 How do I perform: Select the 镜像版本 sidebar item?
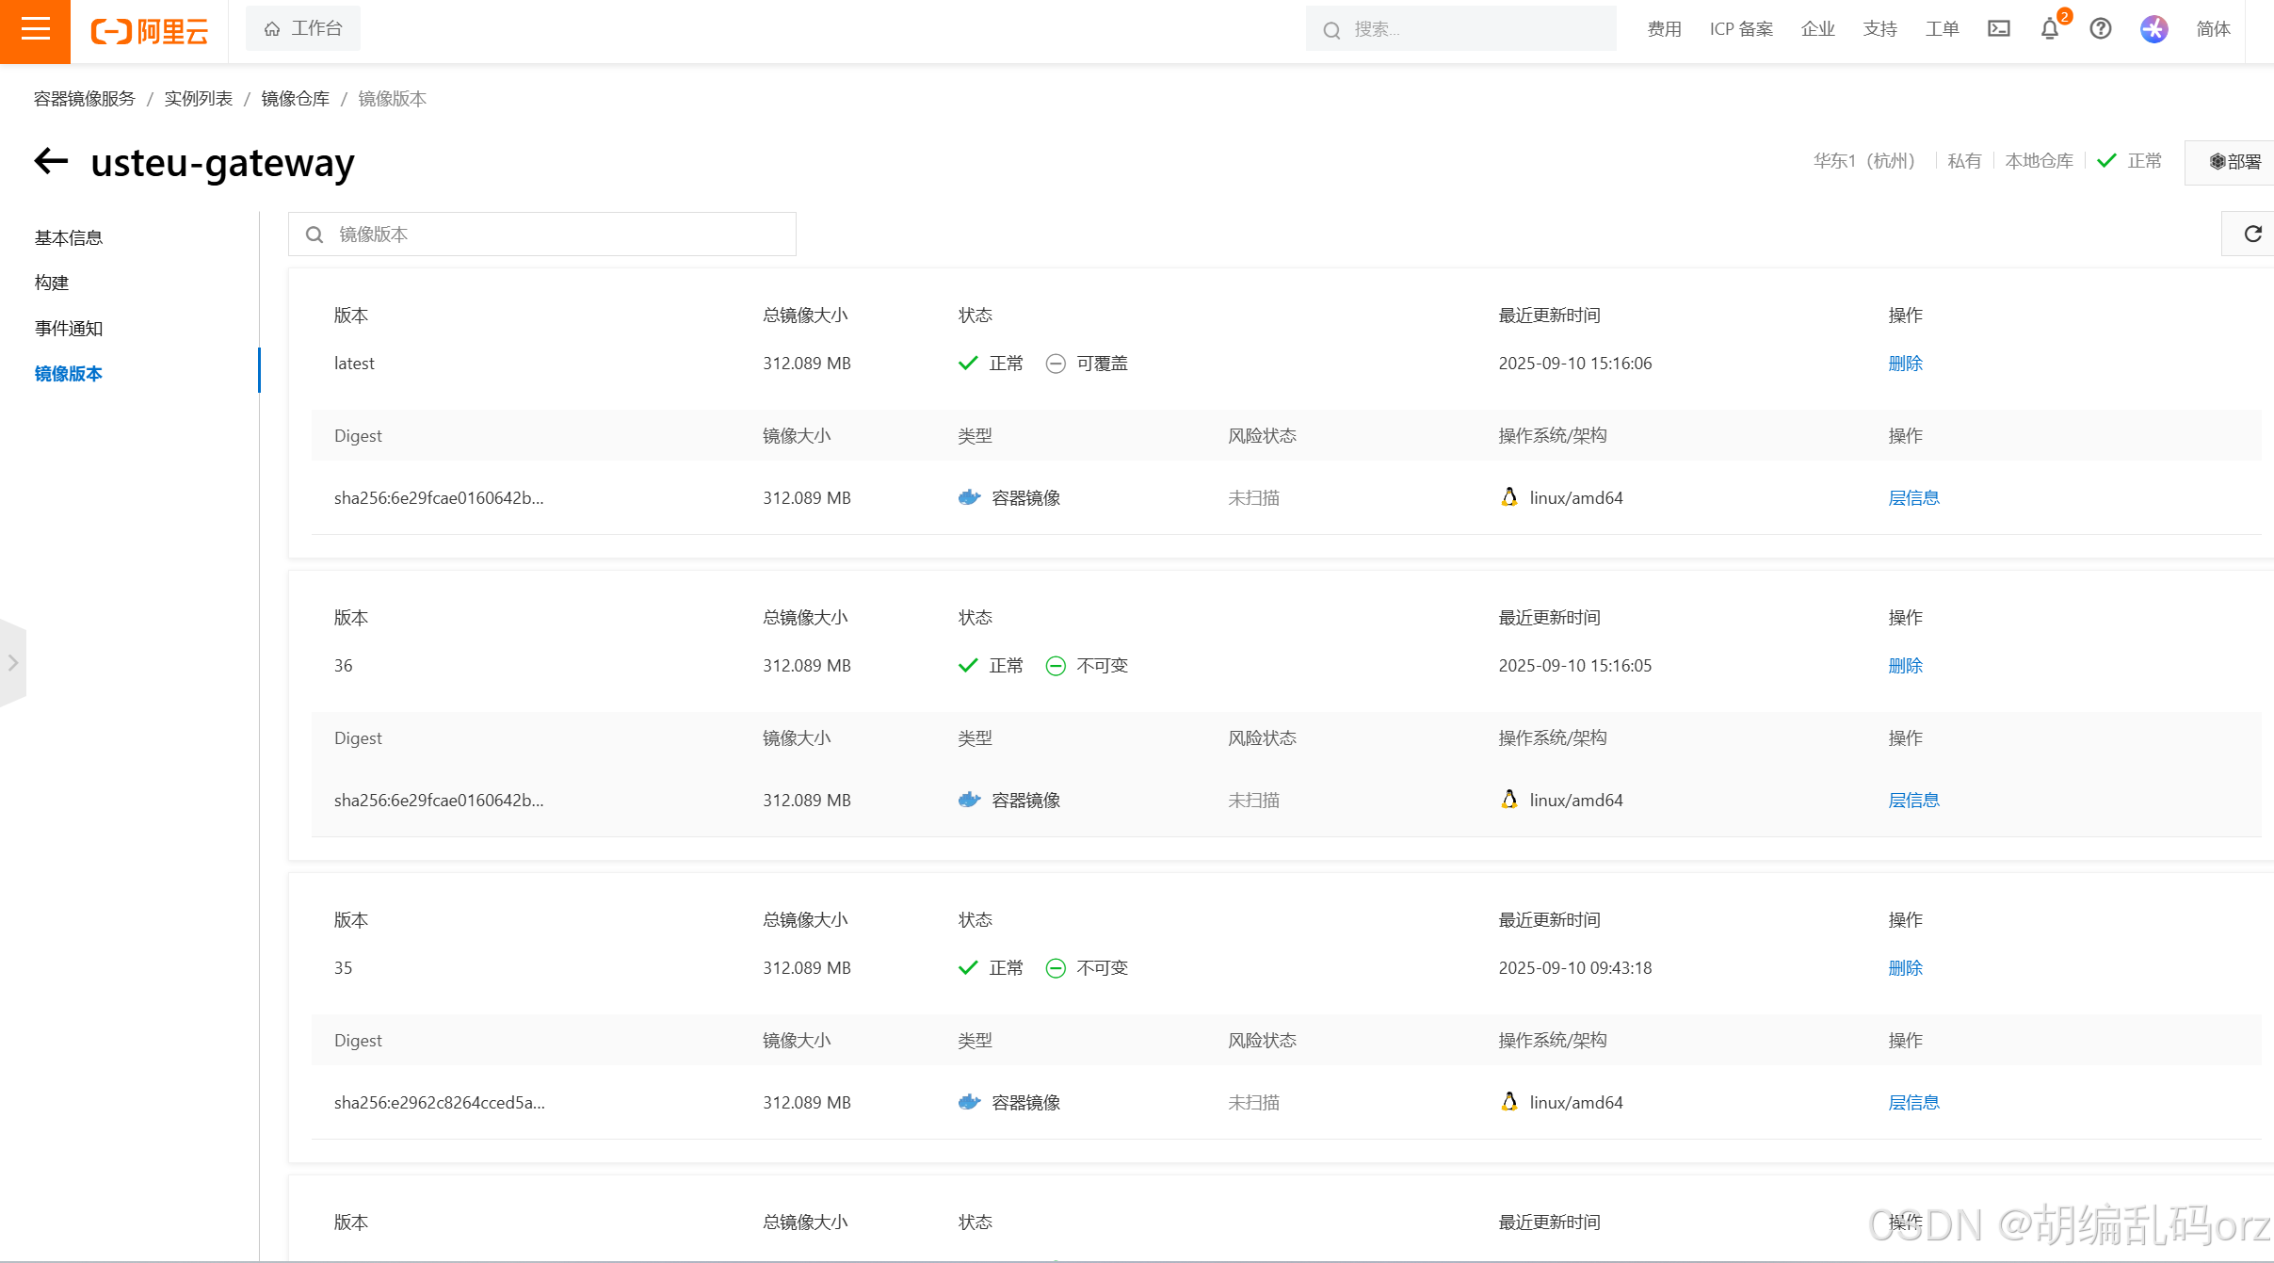click(x=69, y=374)
